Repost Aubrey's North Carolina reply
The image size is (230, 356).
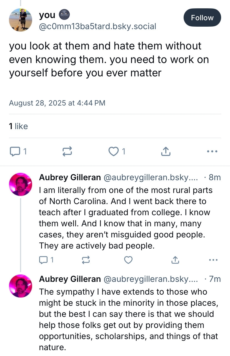pyautogui.click(x=86, y=260)
